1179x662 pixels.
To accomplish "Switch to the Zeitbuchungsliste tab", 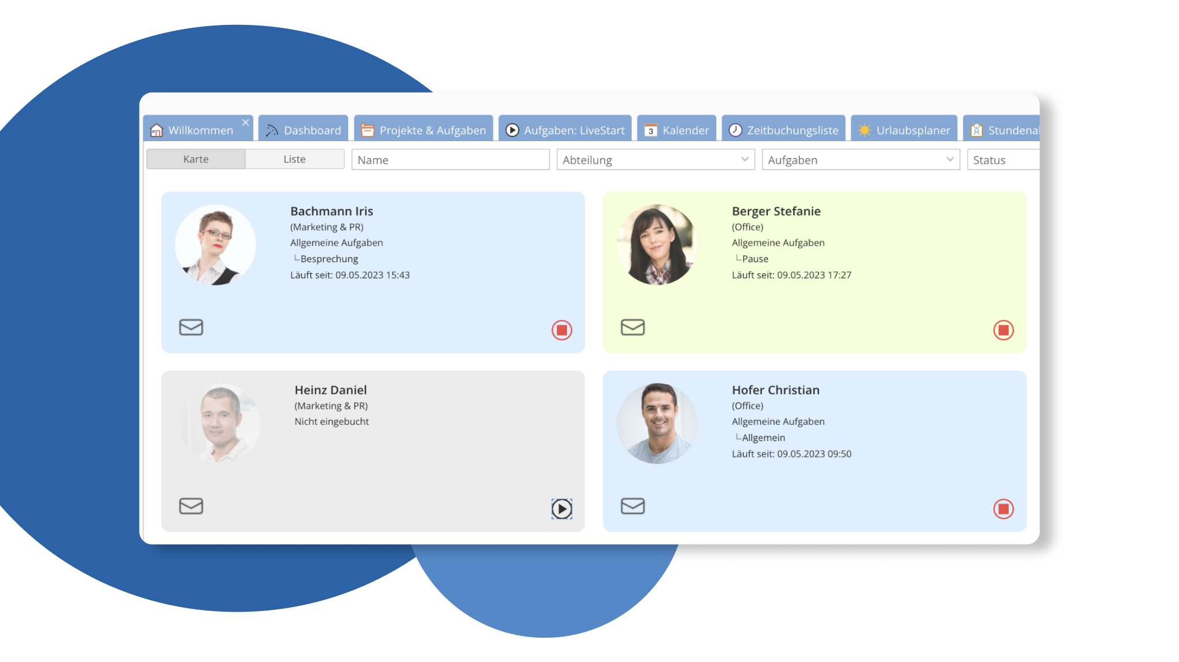I will point(783,130).
